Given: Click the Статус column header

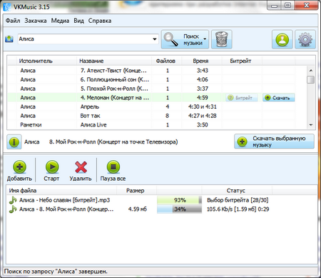Looking at the screenshot, I should 236,191.
